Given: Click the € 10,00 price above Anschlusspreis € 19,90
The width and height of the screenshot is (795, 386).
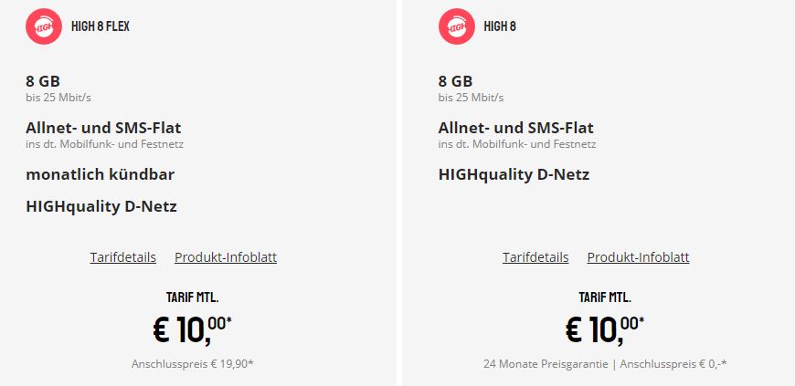Looking at the screenshot, I should 192,329.
